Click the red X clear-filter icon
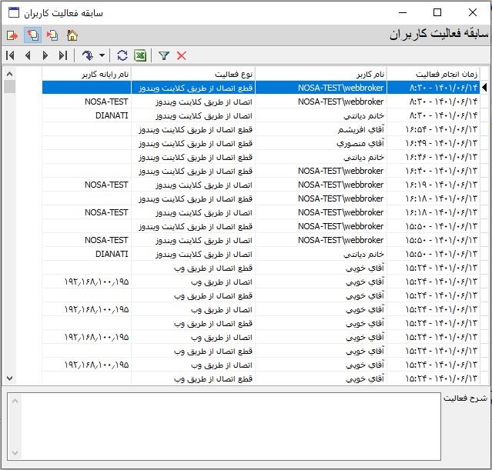The width and height of the screenshot is (492, 470). pyautogui.click(x=182, y=55)
